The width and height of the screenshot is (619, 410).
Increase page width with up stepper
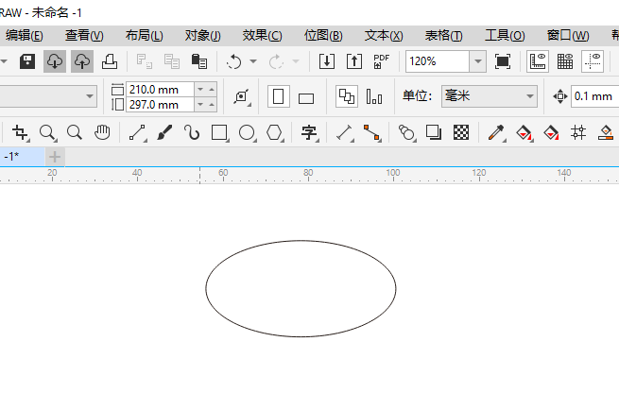[212, 90]
